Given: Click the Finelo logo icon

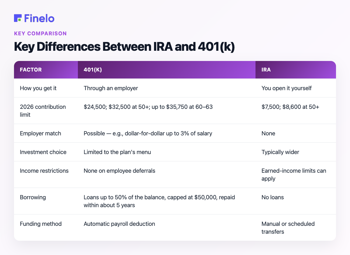Looking at the screenshot, I should point(17,18).
